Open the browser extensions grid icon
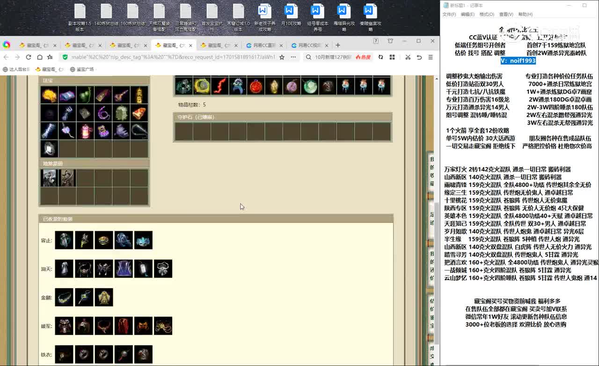599x366 pixels. coord(392,57)
